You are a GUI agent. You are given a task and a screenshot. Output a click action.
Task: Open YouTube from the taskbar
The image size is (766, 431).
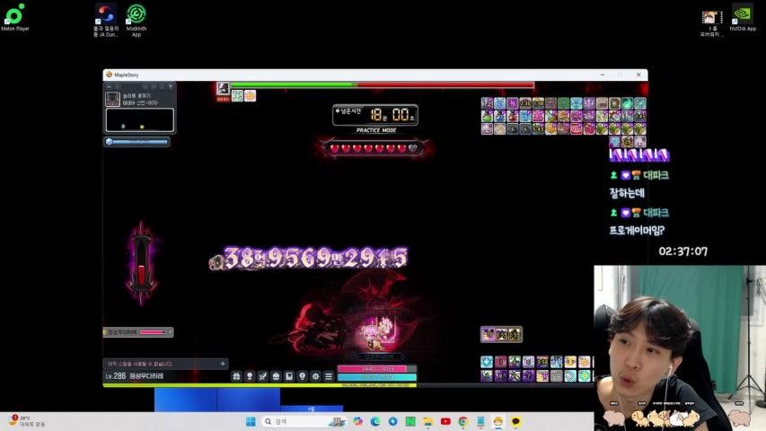445,421
